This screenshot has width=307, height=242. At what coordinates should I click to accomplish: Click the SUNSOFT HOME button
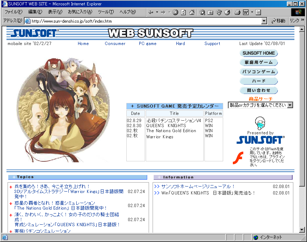point(258,53)
